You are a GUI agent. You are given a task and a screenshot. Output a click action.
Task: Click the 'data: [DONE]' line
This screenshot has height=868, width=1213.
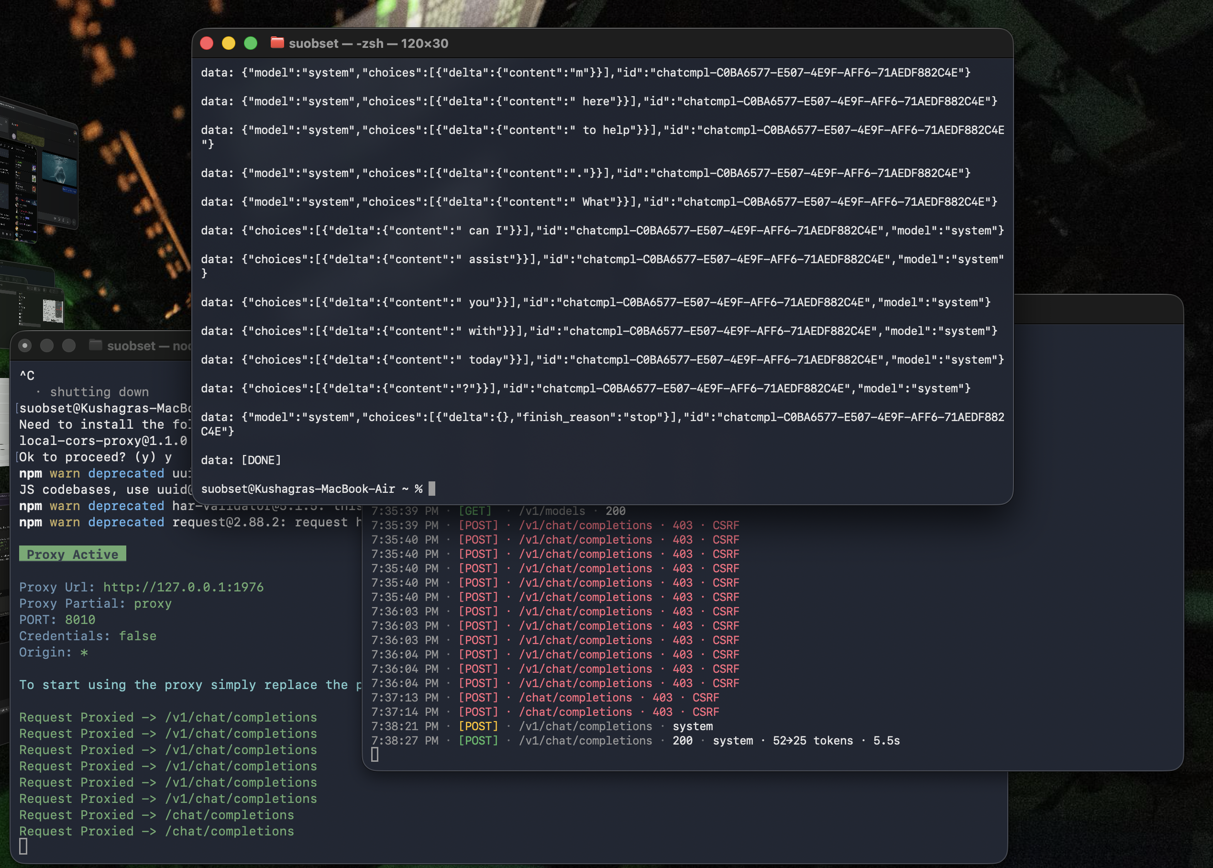pyautogui.click(x=241, y=460)
